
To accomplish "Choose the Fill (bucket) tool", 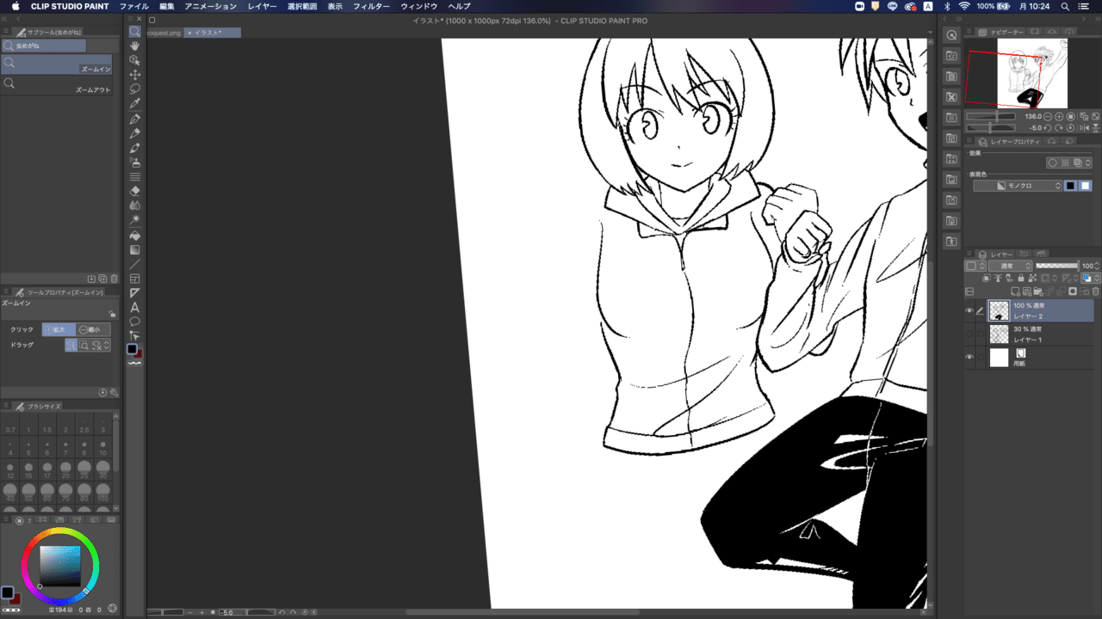I will point(134,235).
